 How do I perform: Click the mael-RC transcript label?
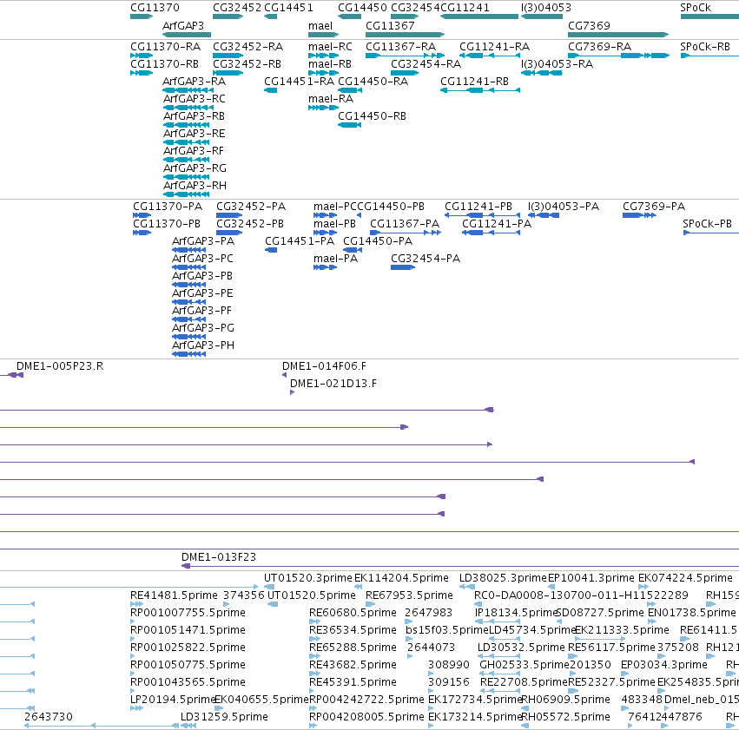pyautogui.click(x=330, y=47)
